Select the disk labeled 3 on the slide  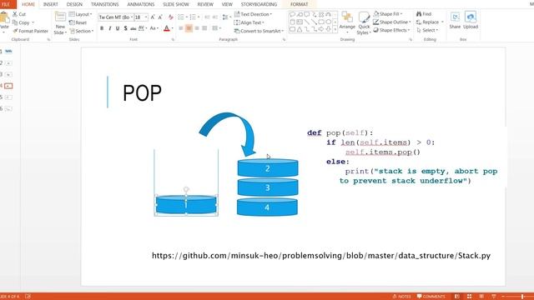coord(268,187)
